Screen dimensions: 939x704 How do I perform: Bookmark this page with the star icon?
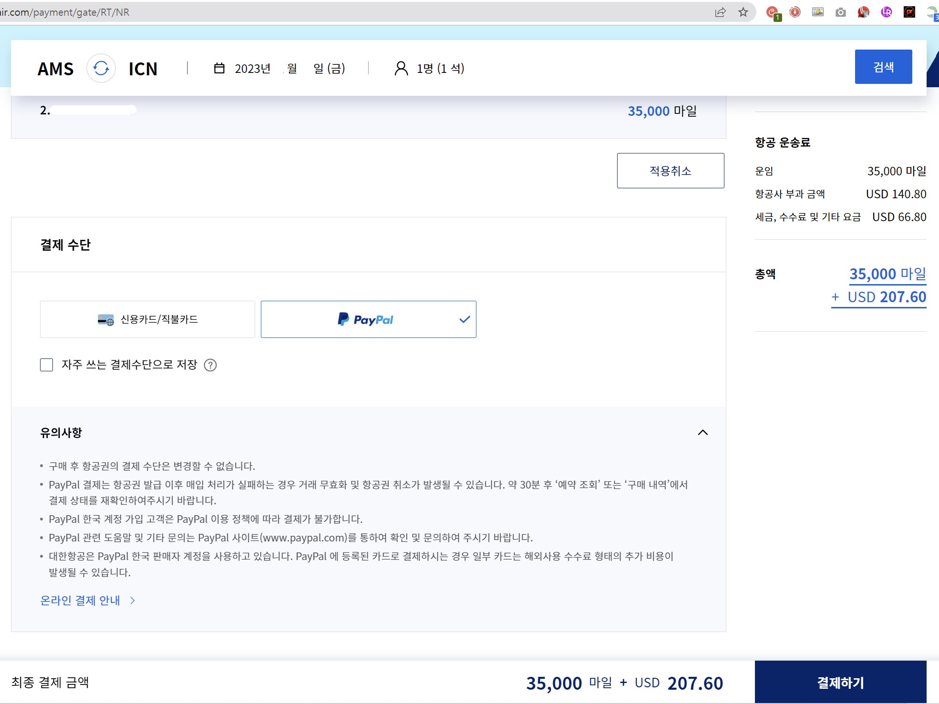coord(743,12)
